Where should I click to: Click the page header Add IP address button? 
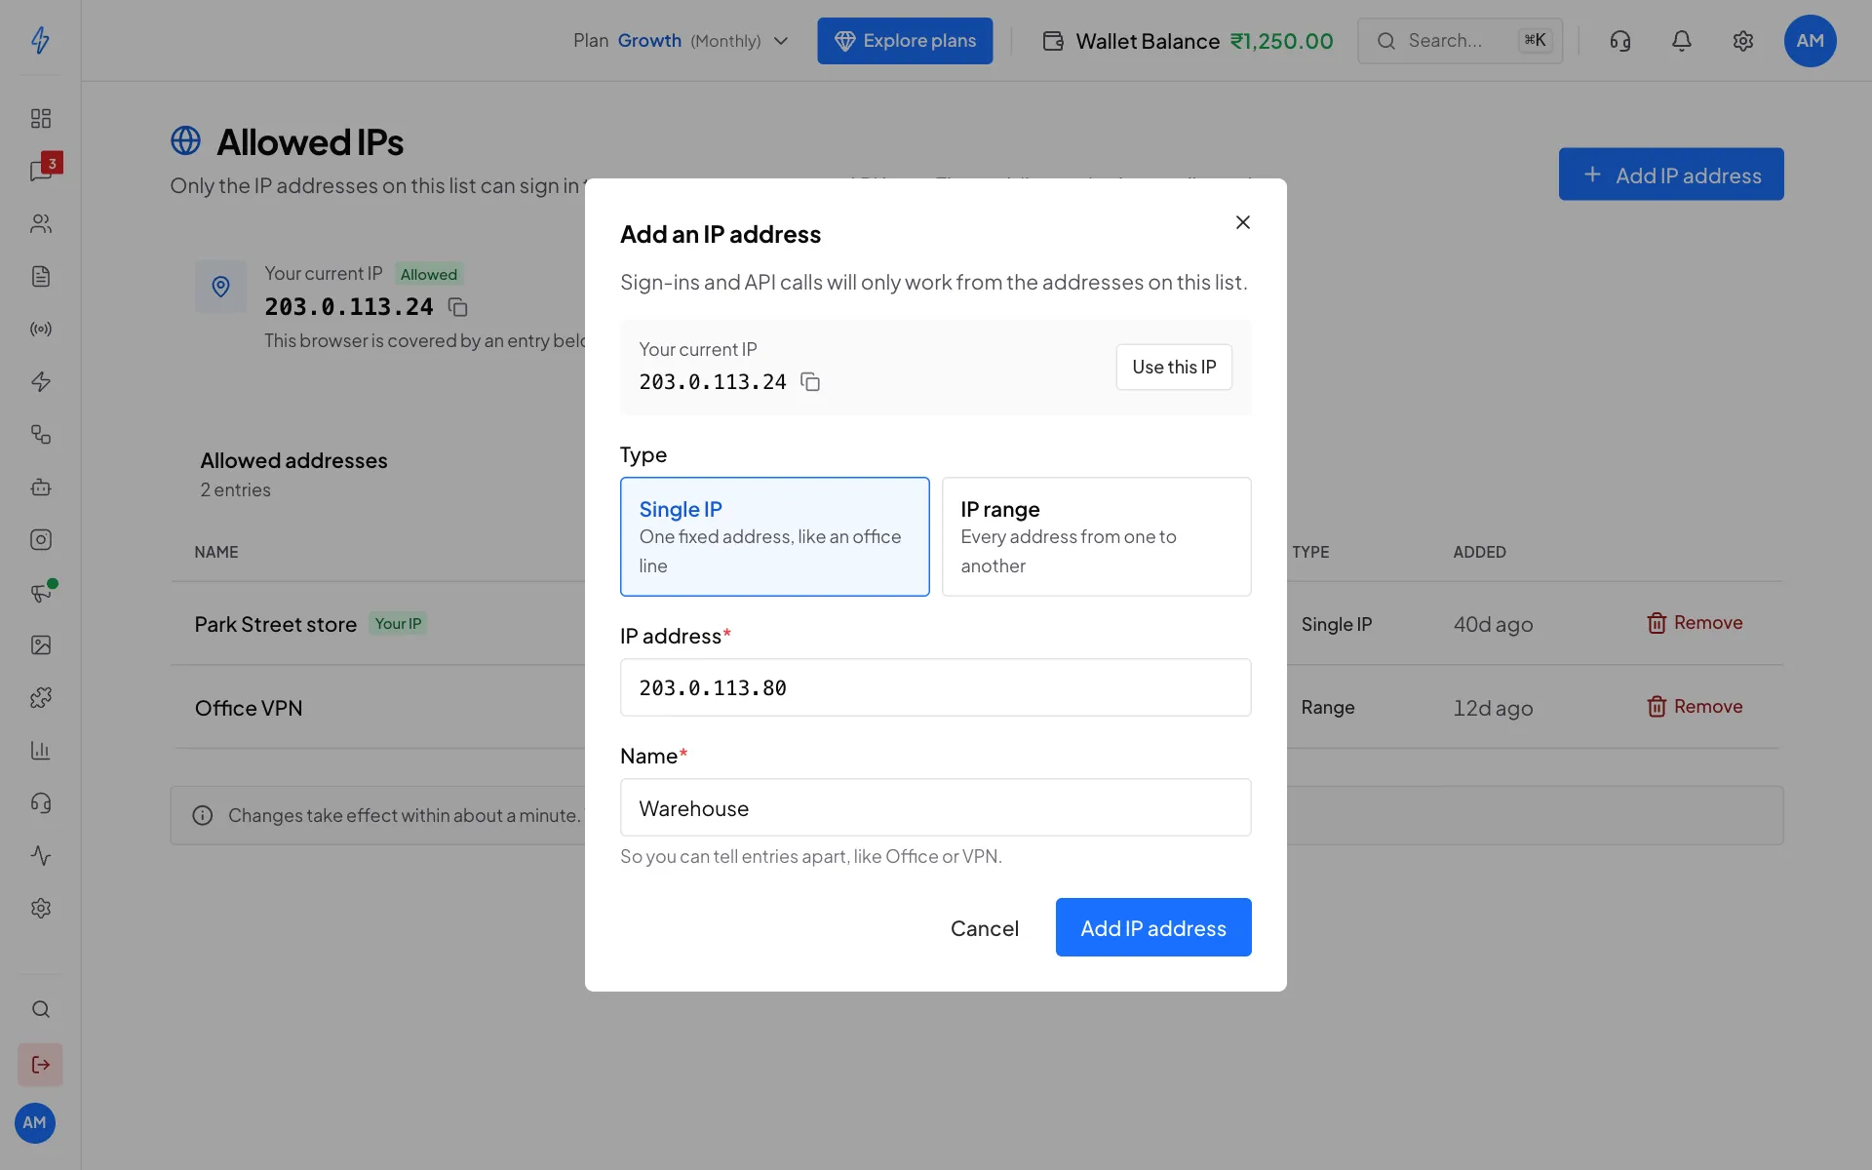[x=1671, y=175]
